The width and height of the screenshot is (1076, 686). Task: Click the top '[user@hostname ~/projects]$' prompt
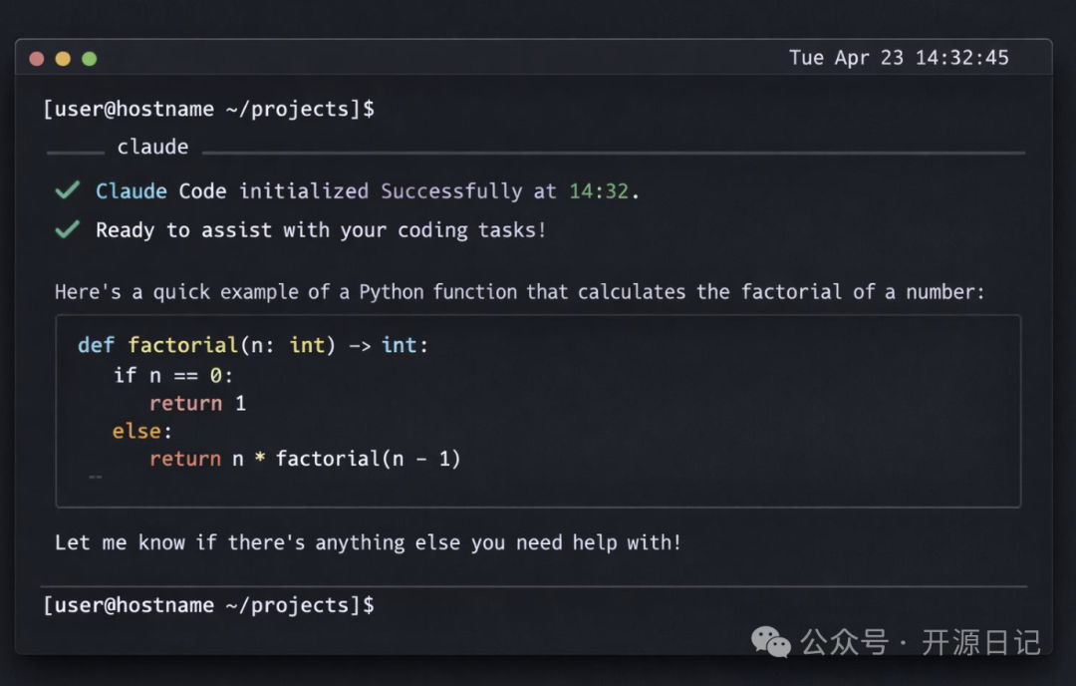coord(208,110)
